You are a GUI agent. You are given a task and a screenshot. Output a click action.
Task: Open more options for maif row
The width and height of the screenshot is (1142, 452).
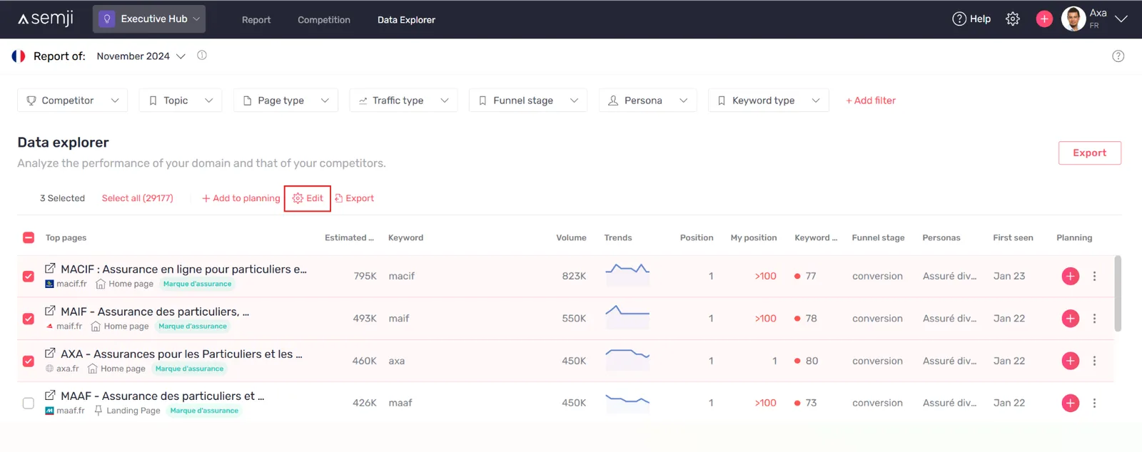1094,319
